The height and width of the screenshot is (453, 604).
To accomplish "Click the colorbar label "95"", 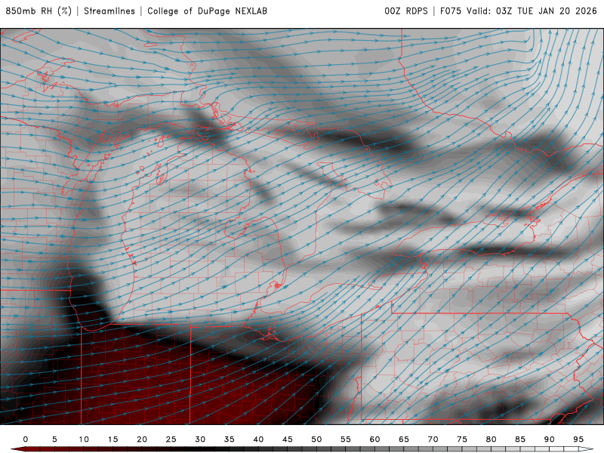I will pyautogui.click(x=578, y=439).
